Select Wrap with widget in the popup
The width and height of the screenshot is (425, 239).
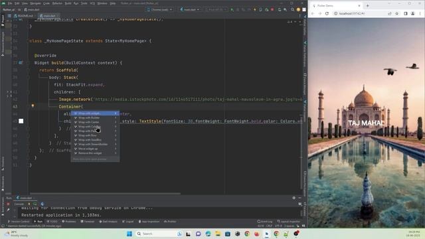coord(95,114)
